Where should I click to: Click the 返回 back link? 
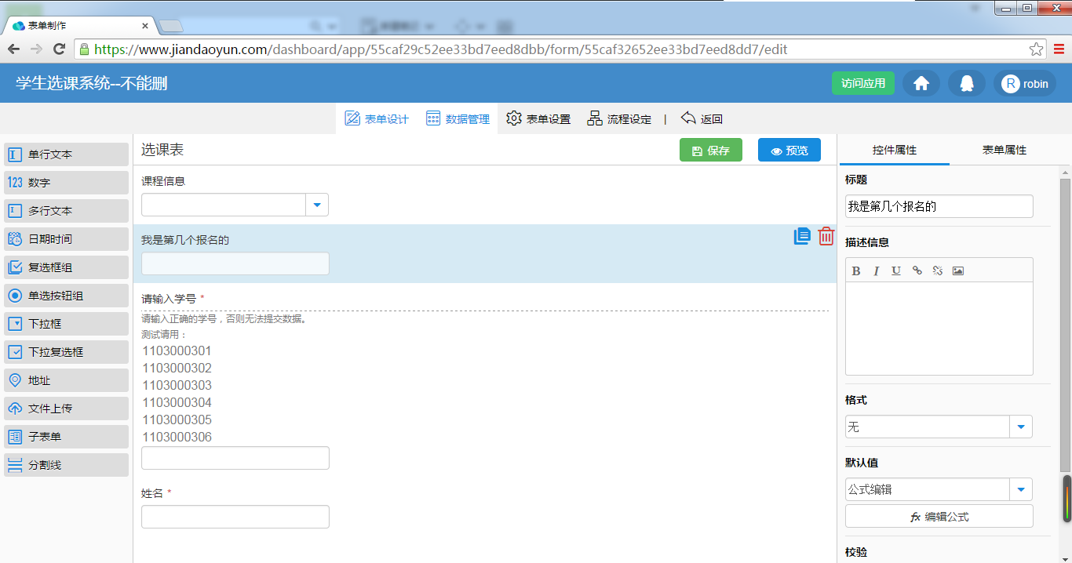click(x=702, y=119)
